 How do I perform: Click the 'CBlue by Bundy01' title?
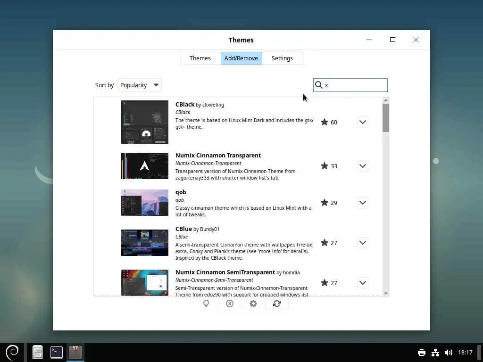click(x=197, y=229)
